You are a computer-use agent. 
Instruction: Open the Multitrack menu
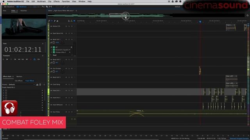pos(41,2)
